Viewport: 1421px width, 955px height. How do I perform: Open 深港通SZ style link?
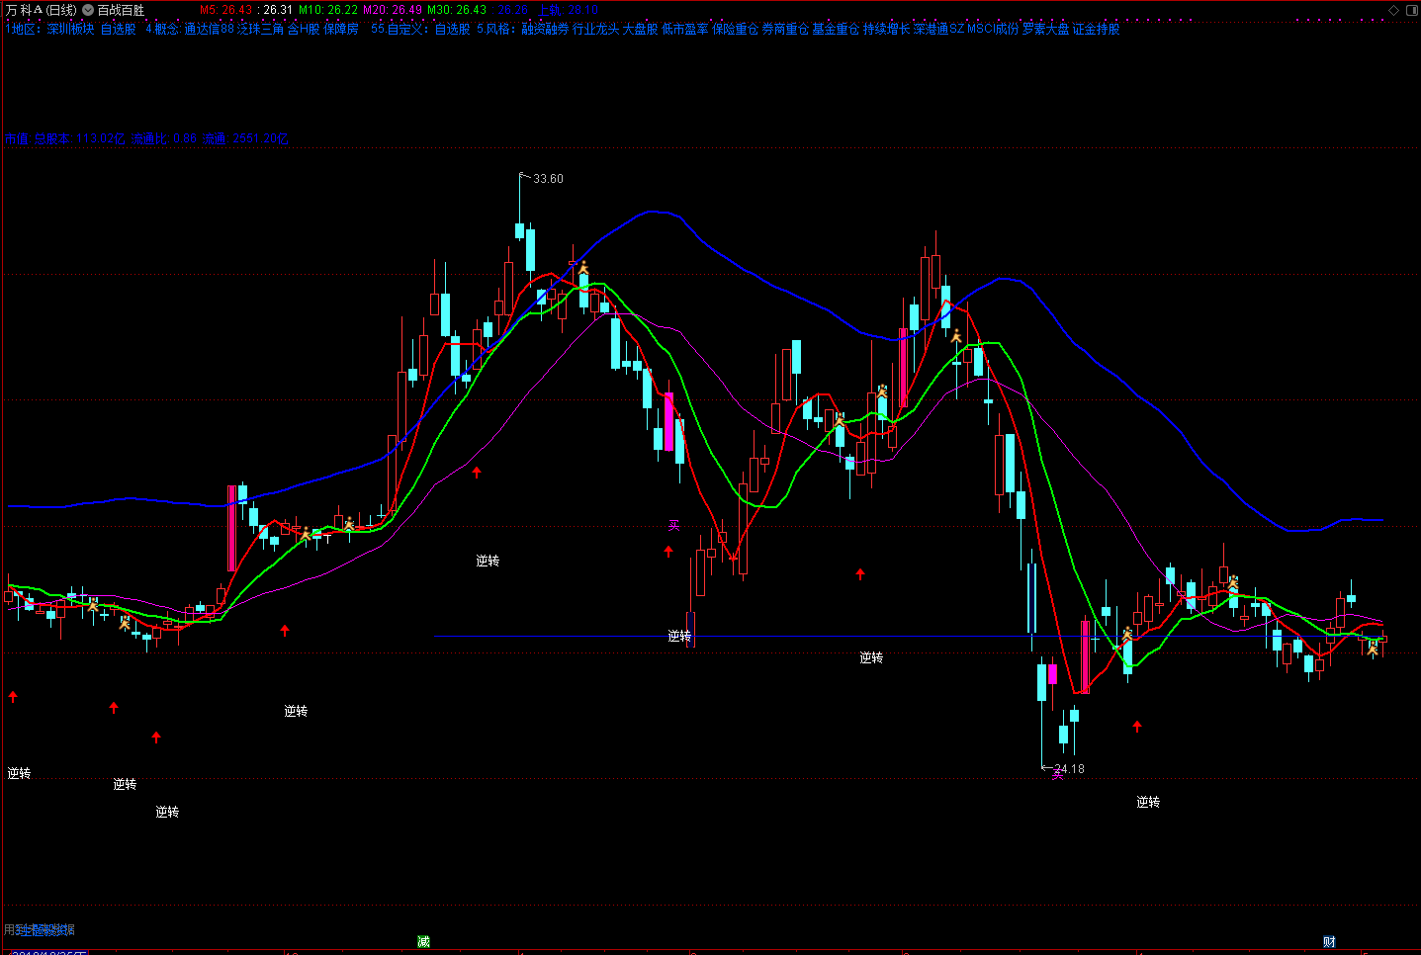tap(938, 30)
